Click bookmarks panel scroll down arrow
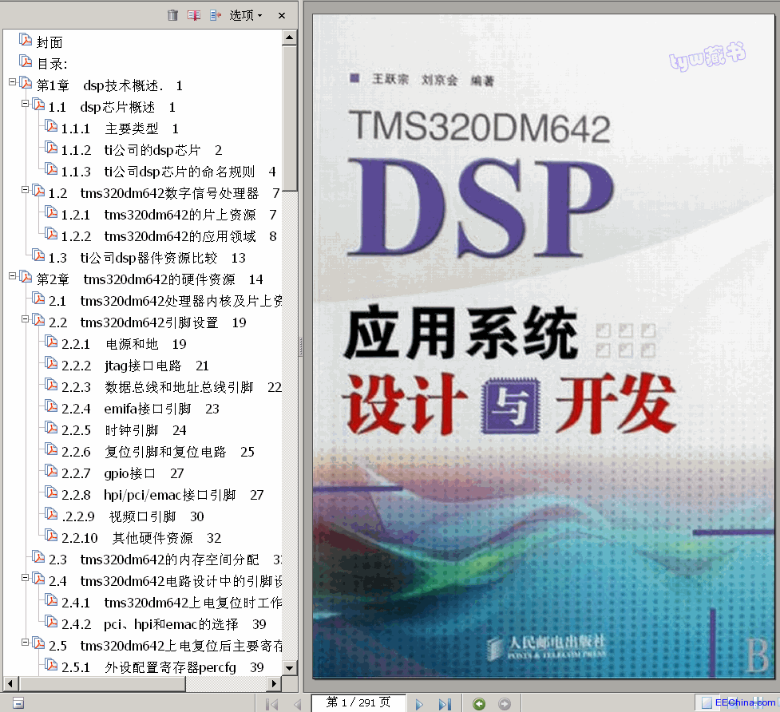Screen dimensions: 780x712 coord(290,668)
